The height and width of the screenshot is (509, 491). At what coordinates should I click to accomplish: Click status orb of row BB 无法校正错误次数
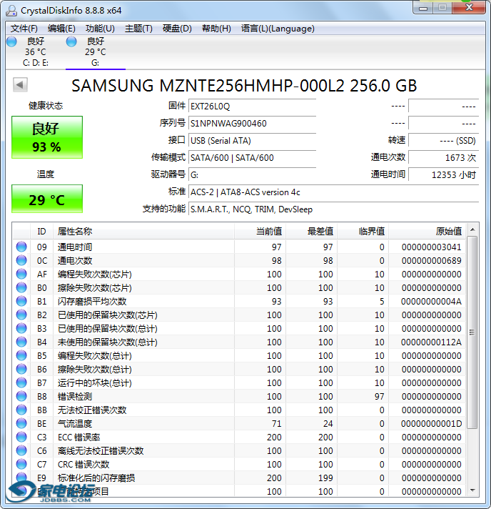21,410
